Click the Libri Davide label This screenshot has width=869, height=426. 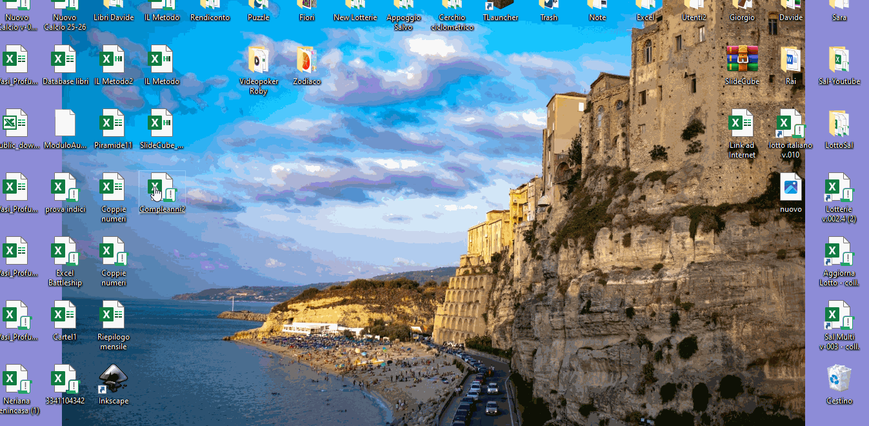point(114,17)
